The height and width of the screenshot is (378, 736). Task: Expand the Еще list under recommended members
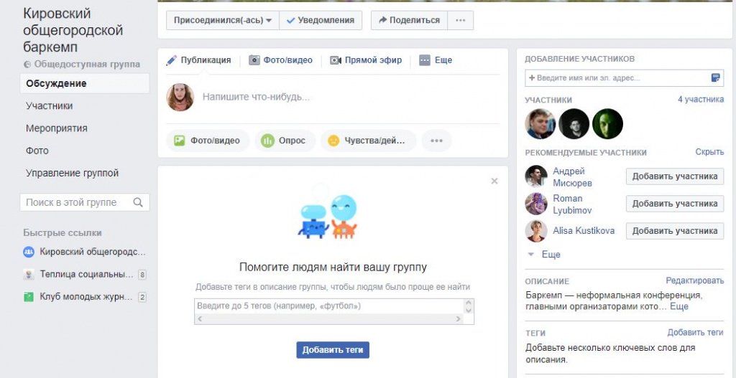545,255
